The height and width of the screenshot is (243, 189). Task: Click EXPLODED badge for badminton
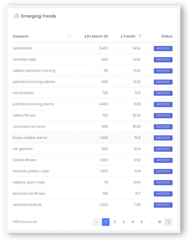(x=163, y=49)
